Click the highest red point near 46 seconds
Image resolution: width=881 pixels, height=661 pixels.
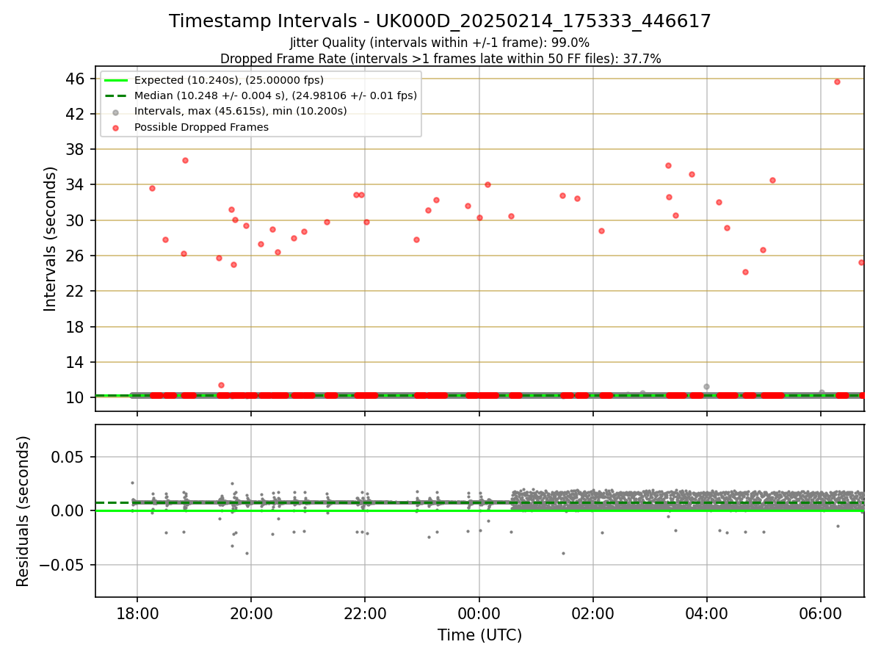pyautogui.click(x=837, y=82)
